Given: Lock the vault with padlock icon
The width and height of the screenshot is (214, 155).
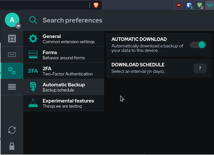Looking at the screenshot, I should click(x=12, y=146).
